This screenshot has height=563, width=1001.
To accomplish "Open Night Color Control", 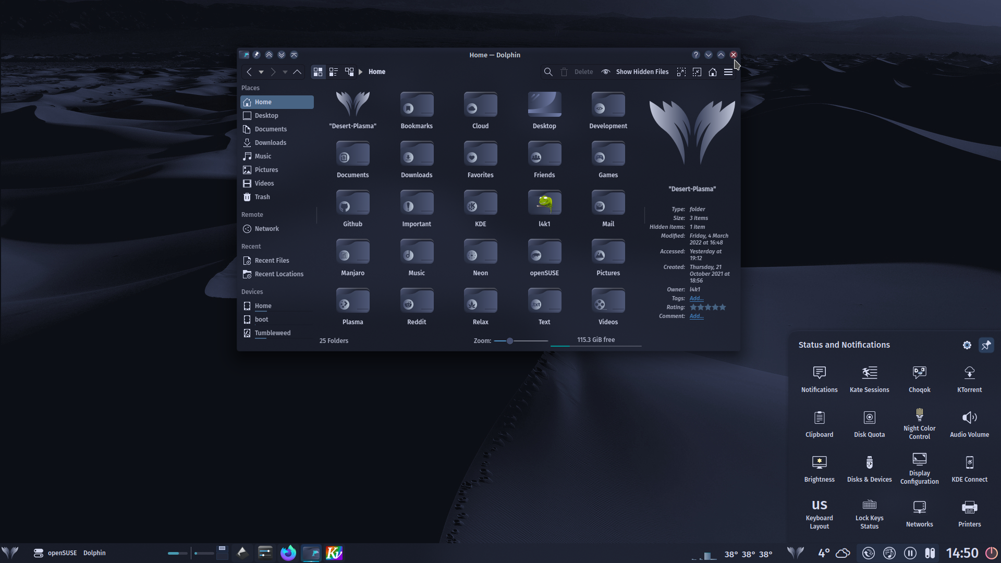I will coord(920,424).
